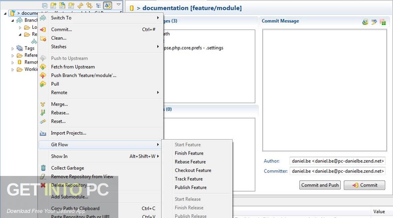The height and width of the screenshot is (218, 393).
Task: Toggle hierarchical branch layout icon
Action: 98,5
